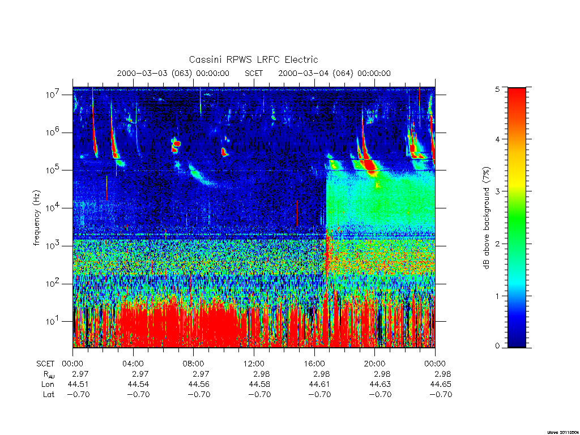The image size is (580, 435).
Task: Click the colorbar tick label 3
Action: pyautogui.click(x=497, y=191)
